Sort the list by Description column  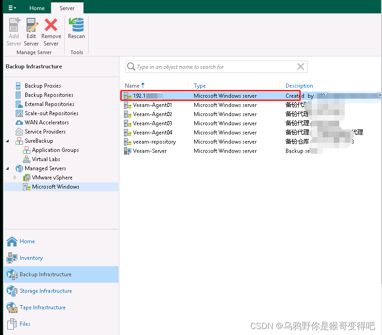(x=299, y=86)
